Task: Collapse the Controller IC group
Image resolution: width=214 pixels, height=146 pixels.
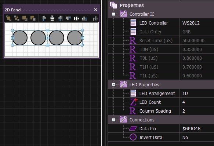Action: coord(113,14)
